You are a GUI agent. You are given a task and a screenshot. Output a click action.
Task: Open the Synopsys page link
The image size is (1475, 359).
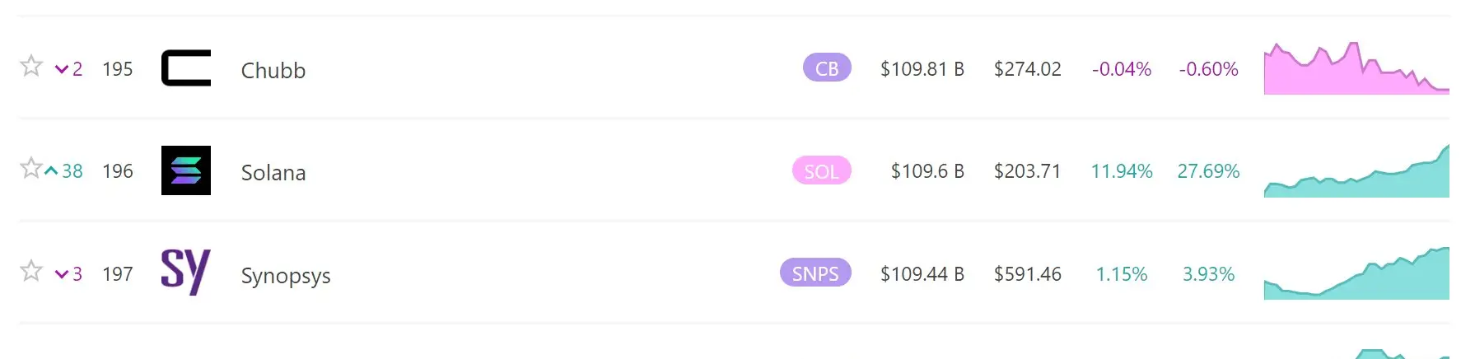pyautogui.click(x=286, y=275)
